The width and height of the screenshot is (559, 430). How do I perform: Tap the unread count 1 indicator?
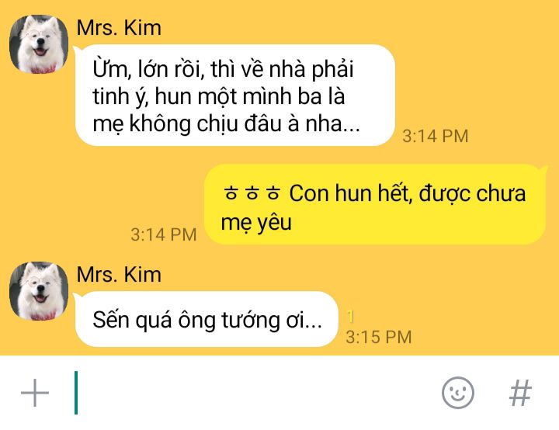[x=350, y=317]
